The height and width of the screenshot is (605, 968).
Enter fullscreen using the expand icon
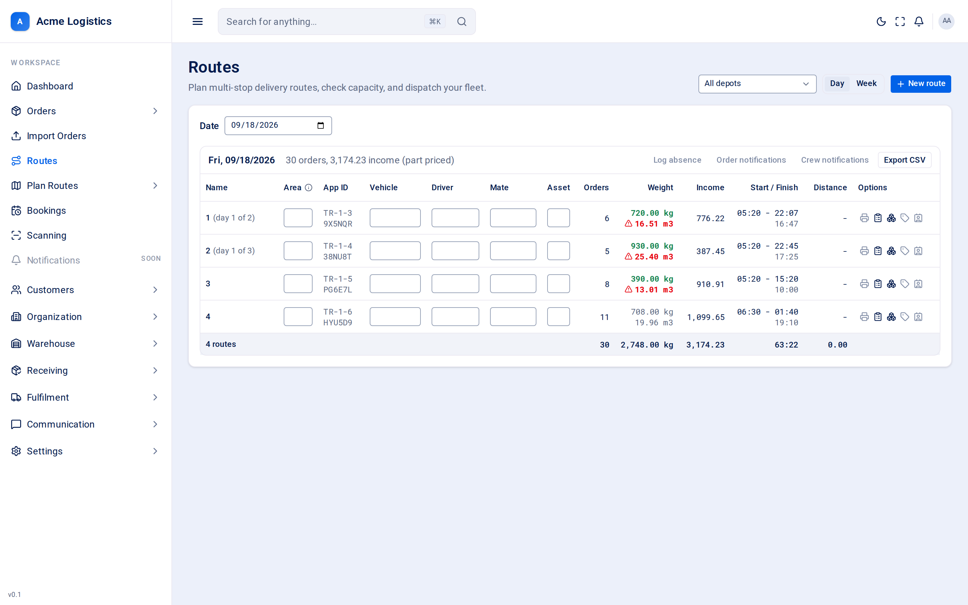(x=900, y=22)
